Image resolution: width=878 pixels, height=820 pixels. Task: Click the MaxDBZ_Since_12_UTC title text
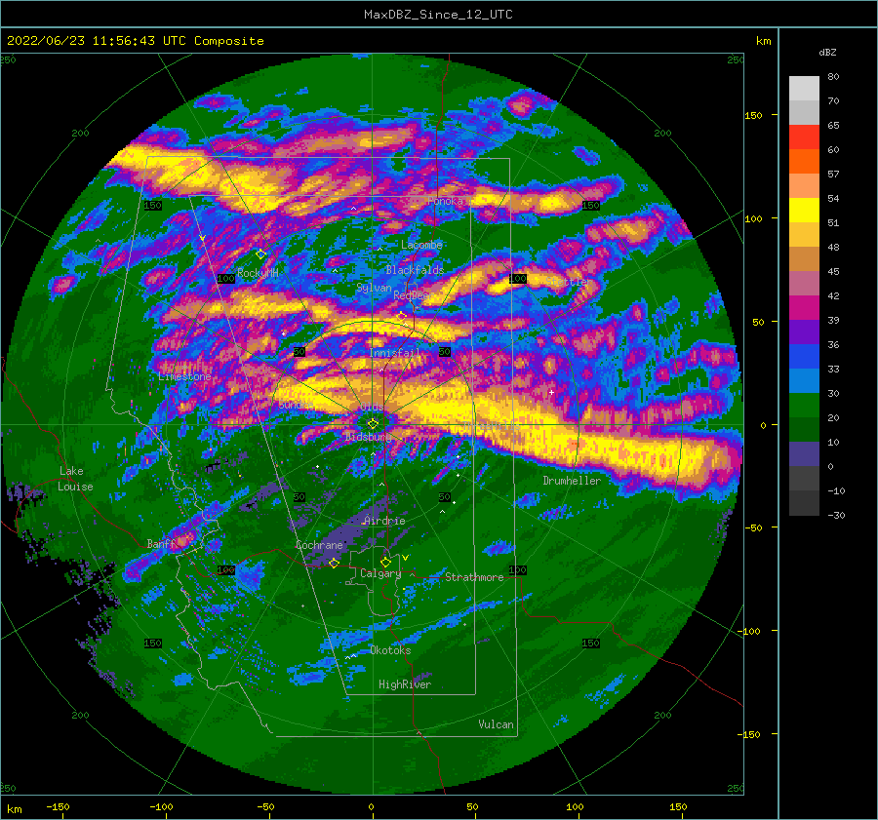438,15
